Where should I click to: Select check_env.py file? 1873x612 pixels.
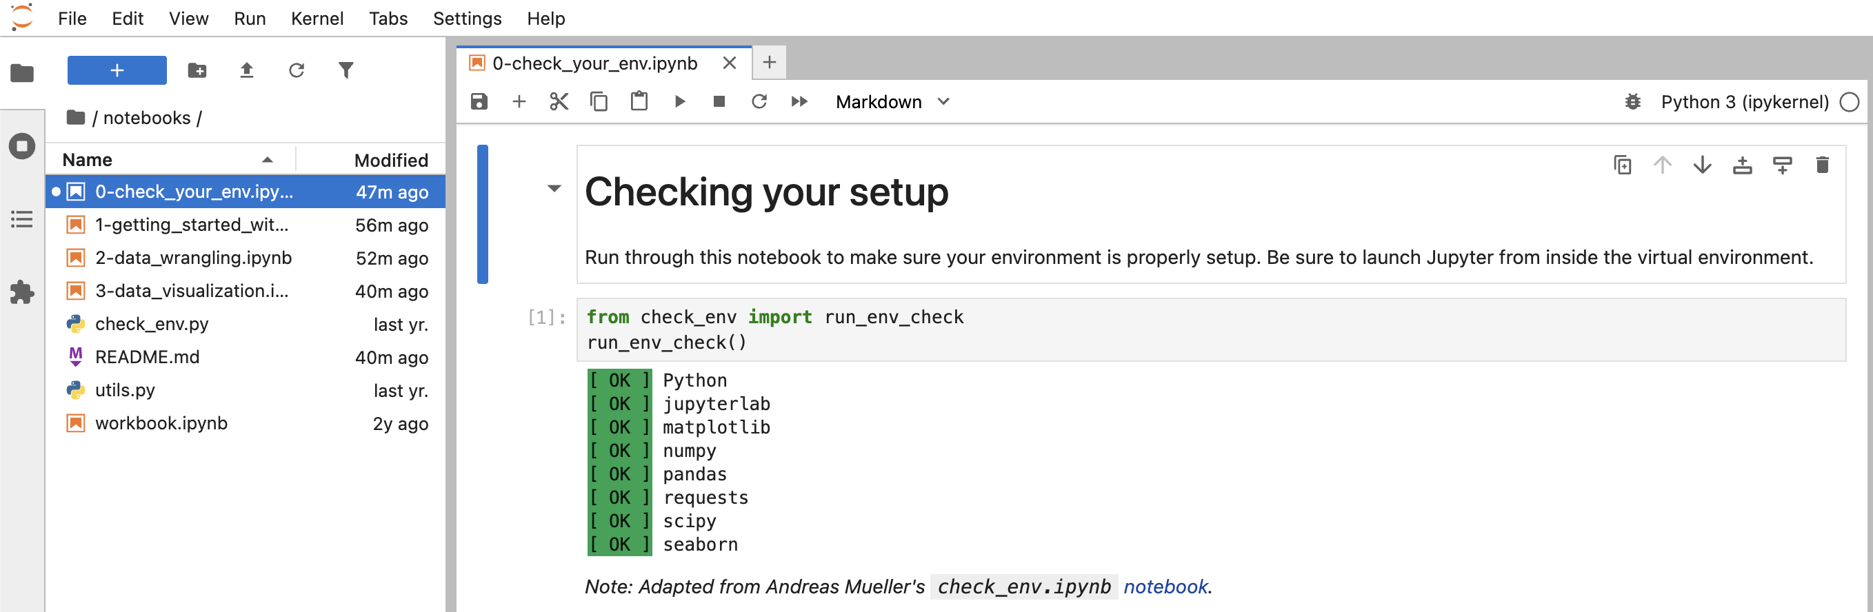[x=246, y=324]
